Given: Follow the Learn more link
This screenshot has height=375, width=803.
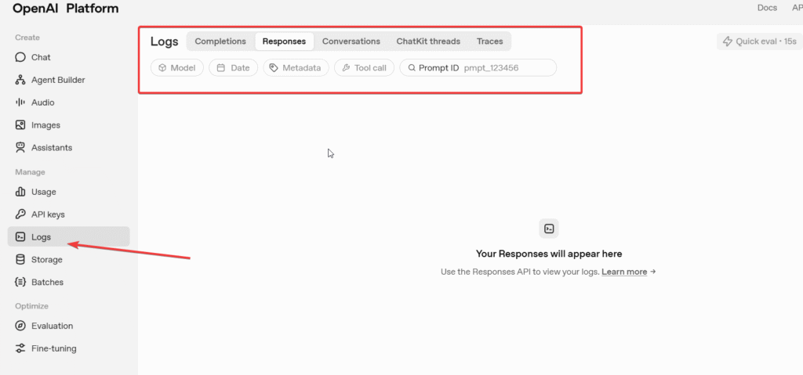Looking at the screenshot, I should pos(624,272).
